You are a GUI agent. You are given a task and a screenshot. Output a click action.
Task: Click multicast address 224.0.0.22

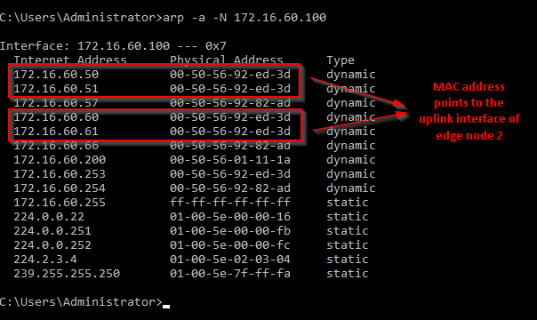coord(49,216)
